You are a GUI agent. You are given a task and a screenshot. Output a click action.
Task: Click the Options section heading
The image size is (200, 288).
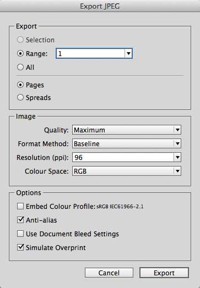click(x=29, y=193)
